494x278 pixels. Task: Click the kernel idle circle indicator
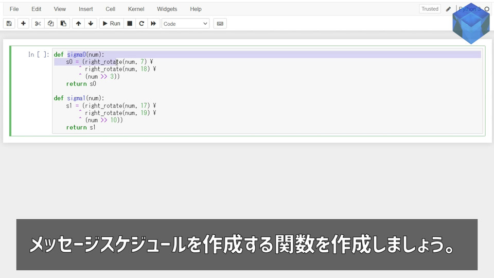coord(487,9)
